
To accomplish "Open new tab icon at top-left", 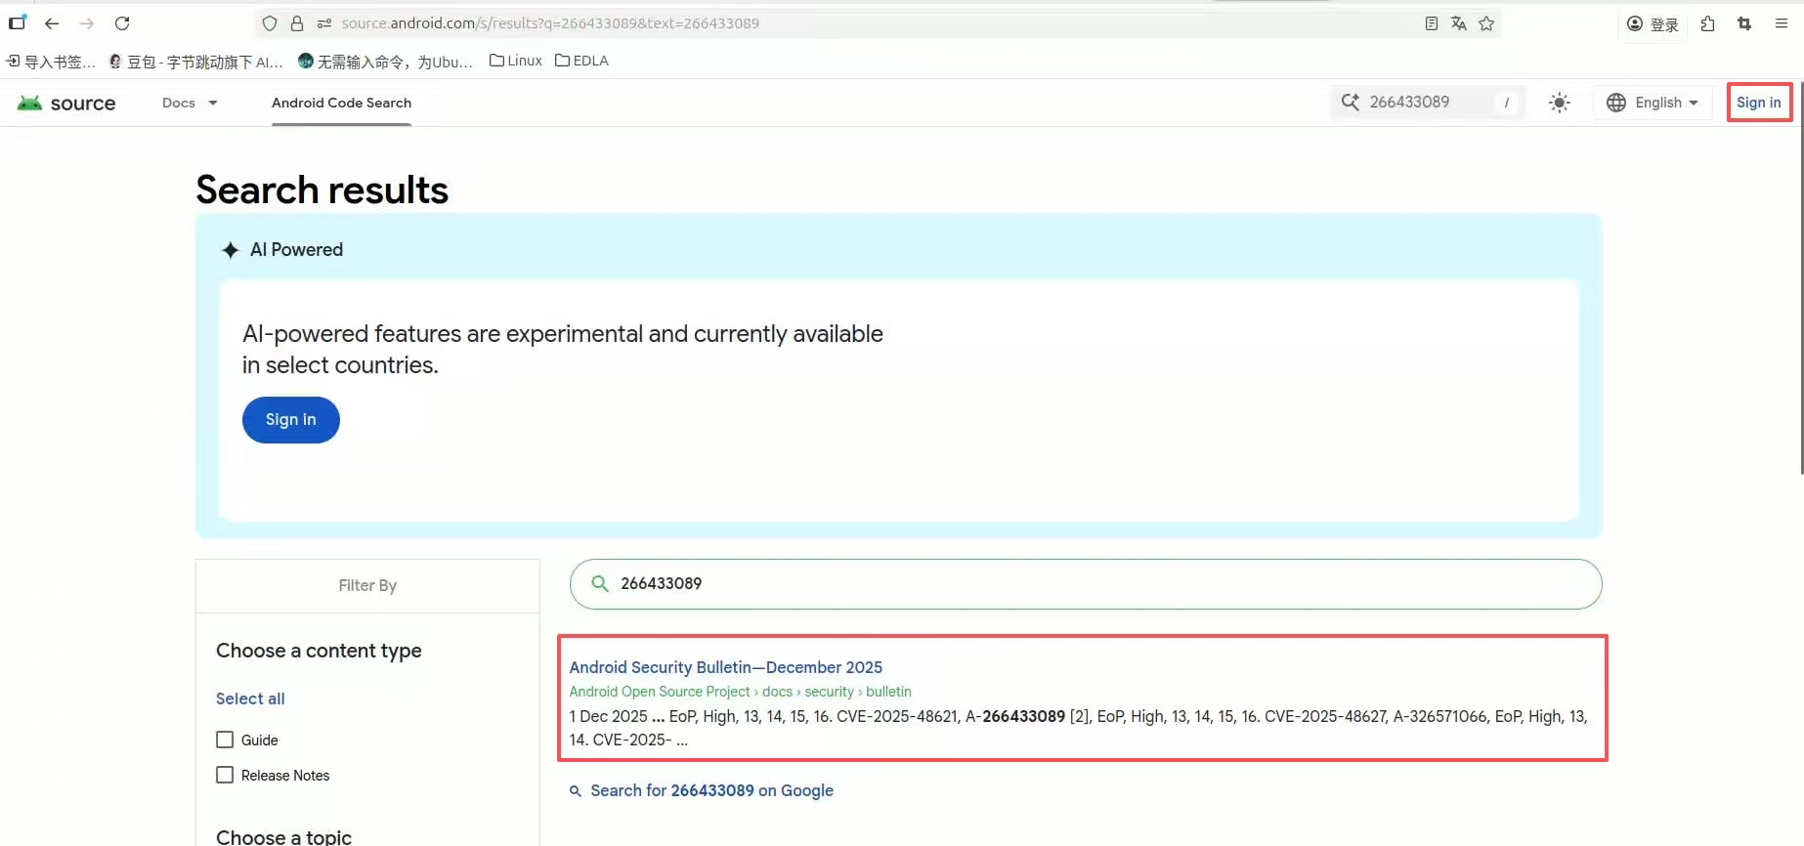I will 18,22.
